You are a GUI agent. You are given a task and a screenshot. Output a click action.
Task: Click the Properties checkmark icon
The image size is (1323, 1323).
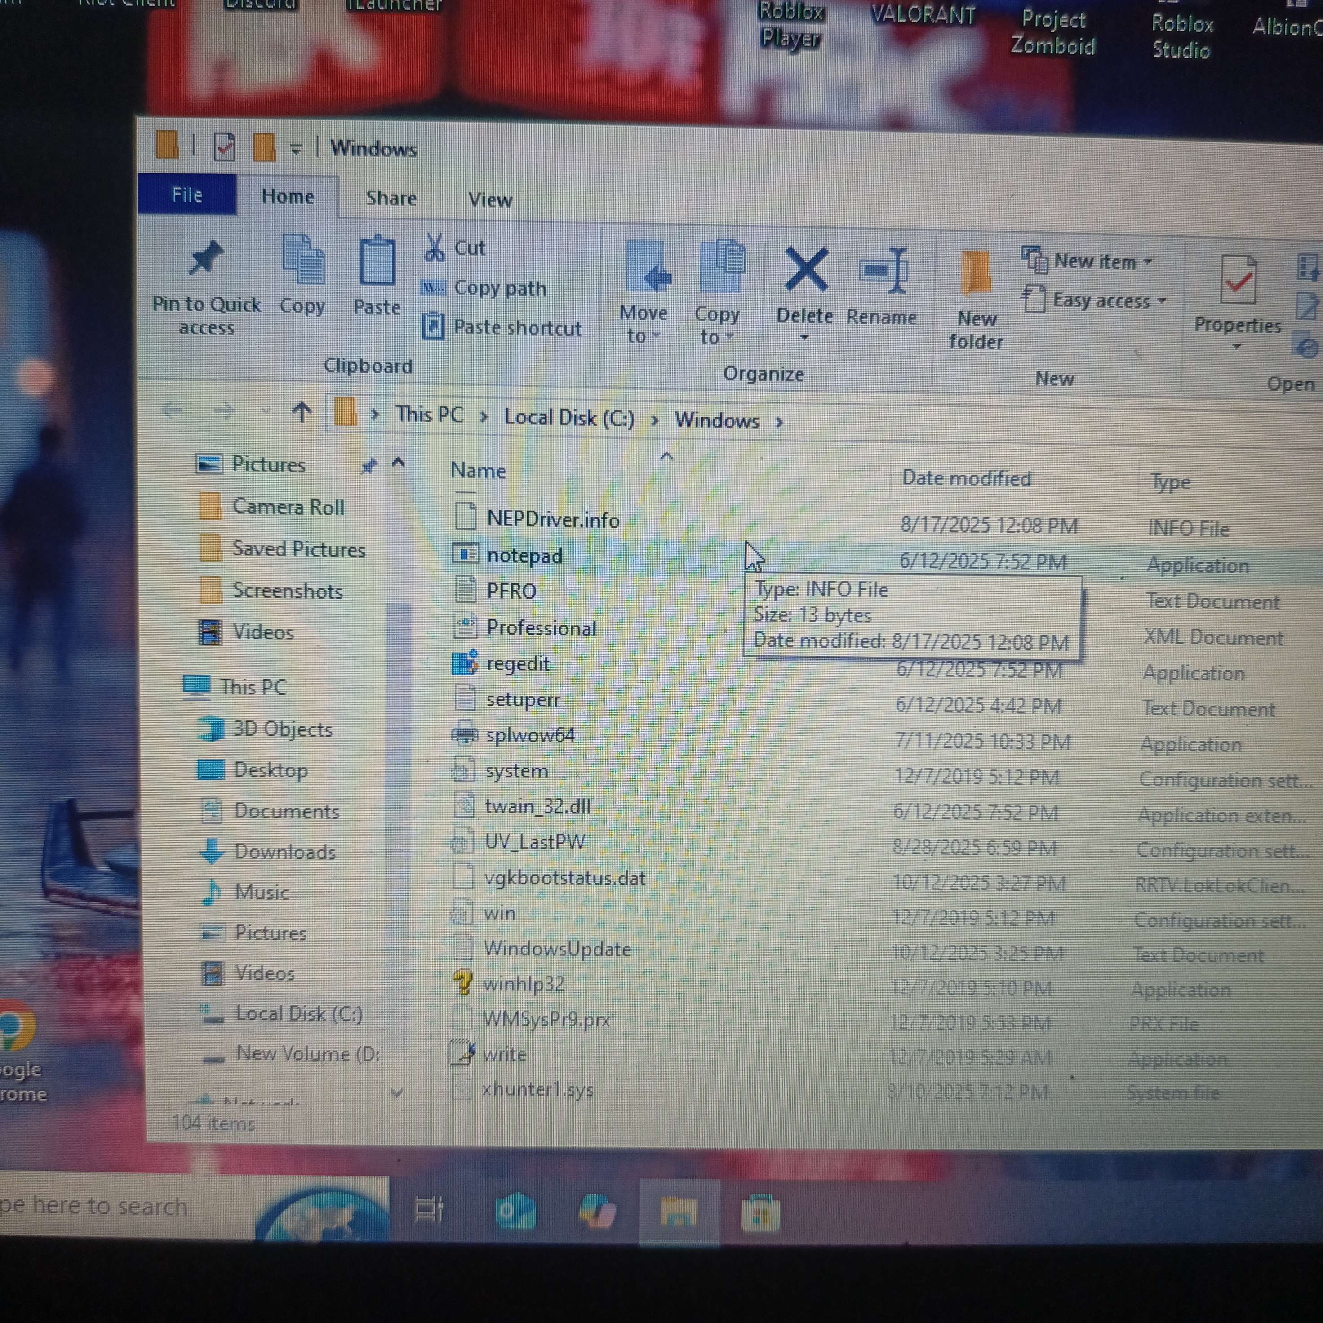point(1238,280)
